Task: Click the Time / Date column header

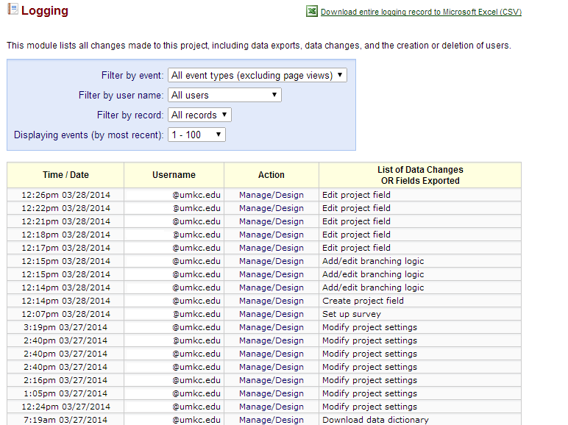Action: 65,175
